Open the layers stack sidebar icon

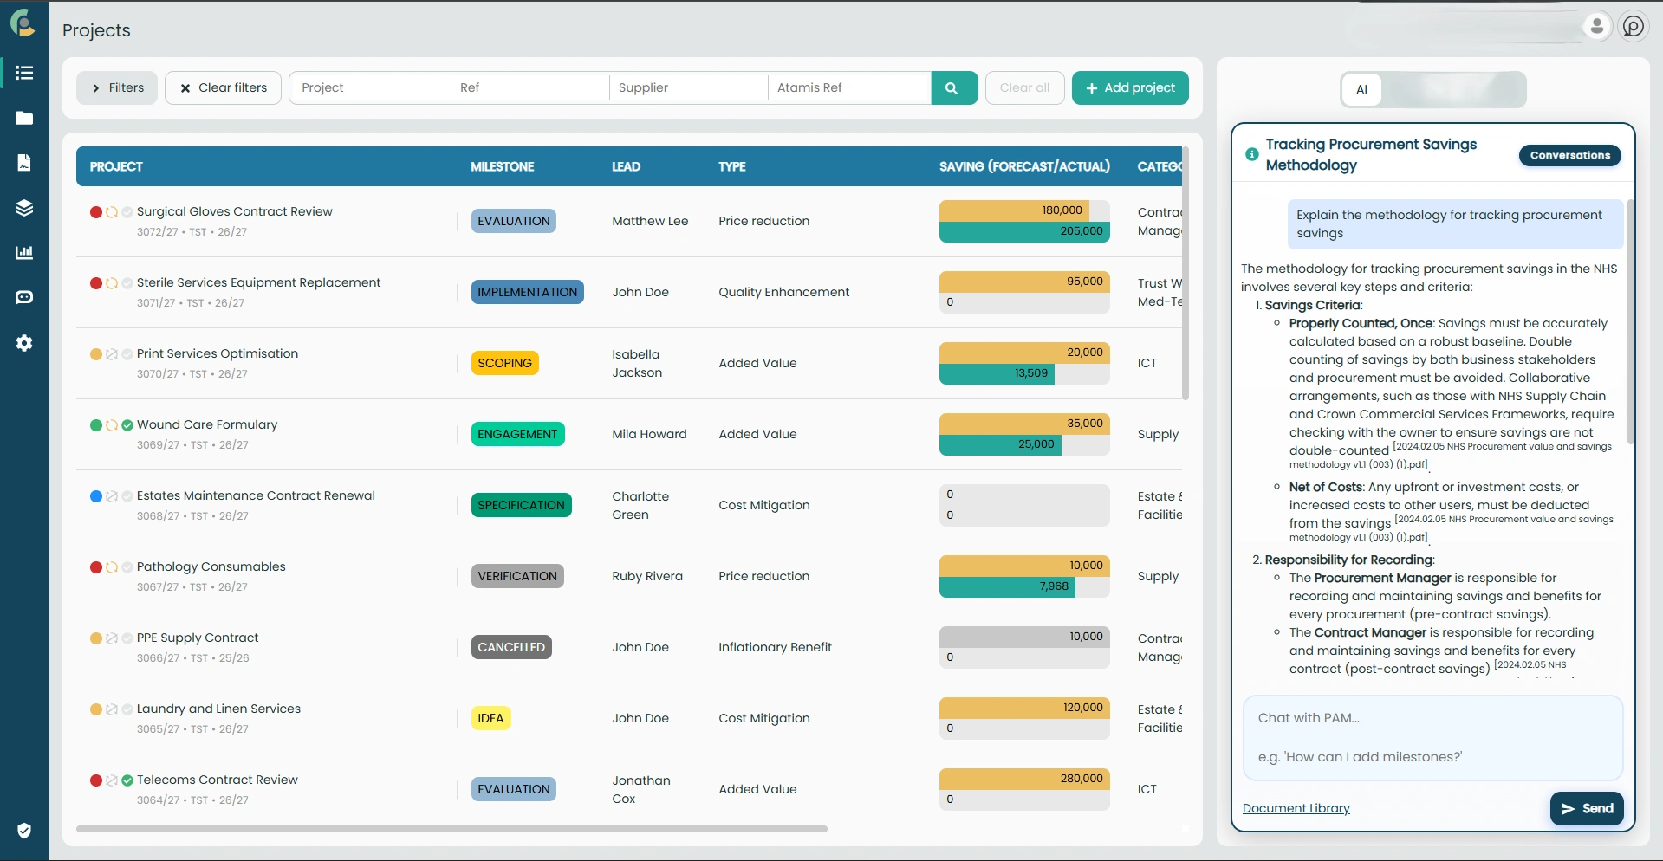pyautogui.click(x=24, y=208)
